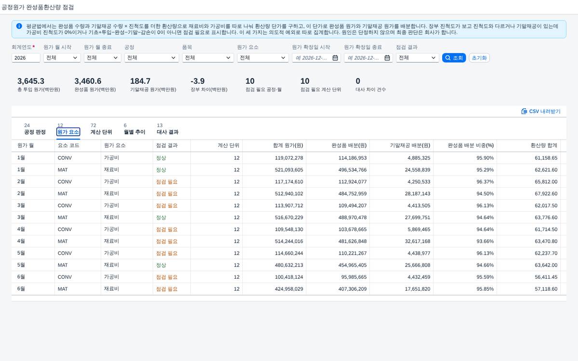Click 정상 status in 5월 MAT row
Screen dimensions: 578x361
161,265
